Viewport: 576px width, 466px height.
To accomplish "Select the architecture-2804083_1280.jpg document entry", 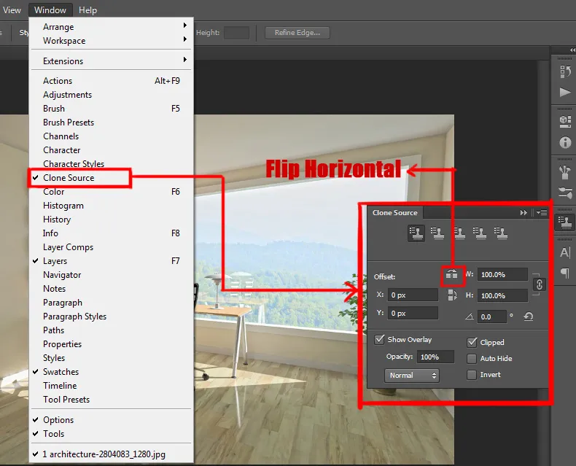I will coord(112,454).
